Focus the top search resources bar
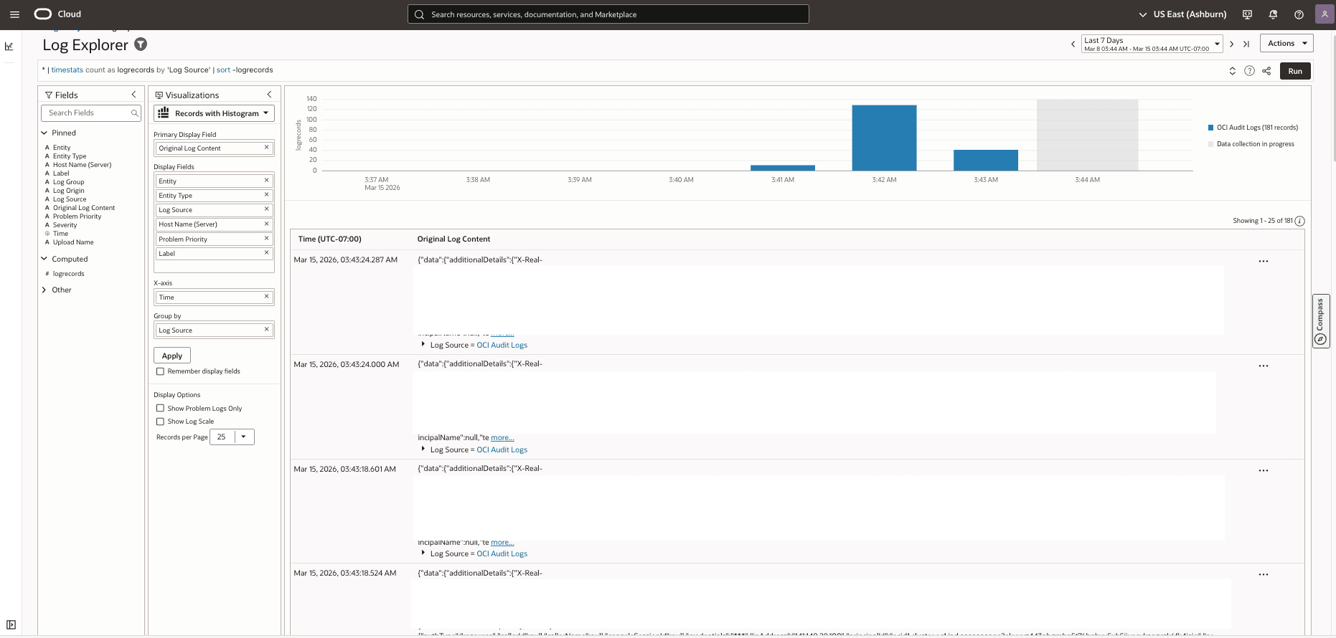 click(x=608, y=14)
